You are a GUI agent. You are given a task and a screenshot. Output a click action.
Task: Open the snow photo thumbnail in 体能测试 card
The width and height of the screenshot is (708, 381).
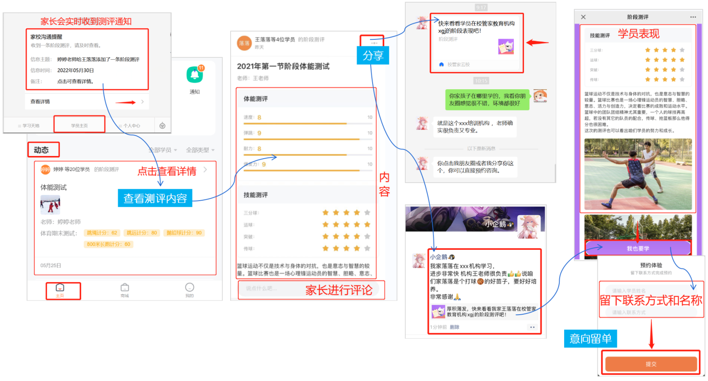tap(50, 205)
